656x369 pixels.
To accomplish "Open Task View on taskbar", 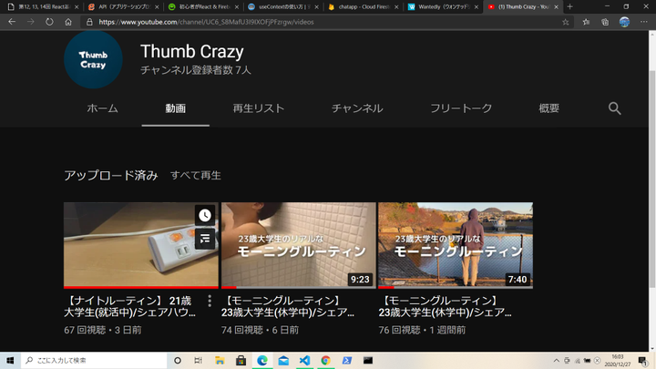I will (x=199, y=360).
